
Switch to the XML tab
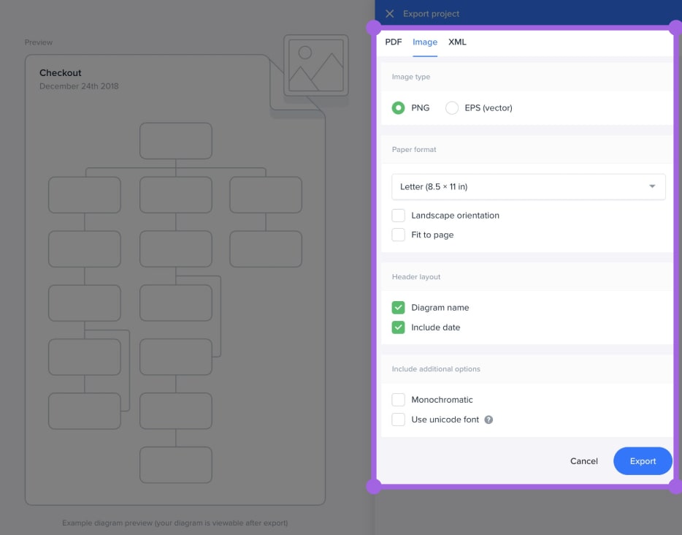[x=457, y=42]
